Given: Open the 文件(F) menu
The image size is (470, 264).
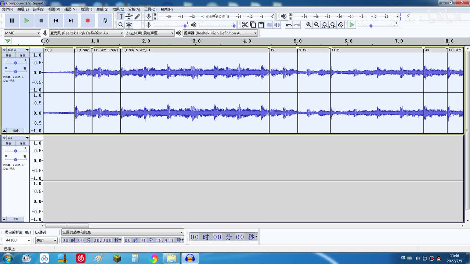Looking at the screenshot, I should click(8, 9).
